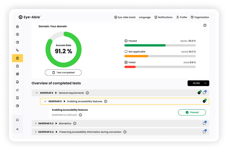Click not-applicable badge on General requirements row
228x150 pixels.
[x=204, y=92]
